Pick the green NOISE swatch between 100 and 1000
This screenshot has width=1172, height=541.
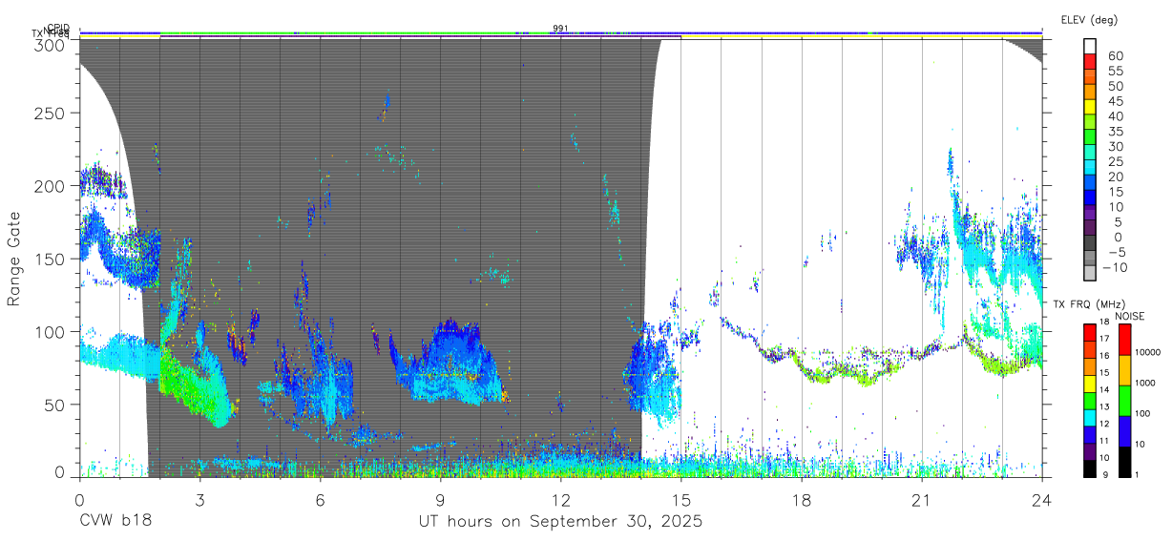1124,400
